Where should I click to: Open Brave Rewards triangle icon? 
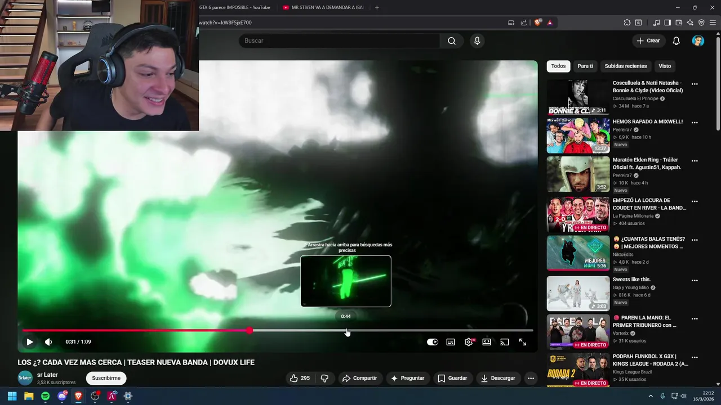tap(550, 22)
